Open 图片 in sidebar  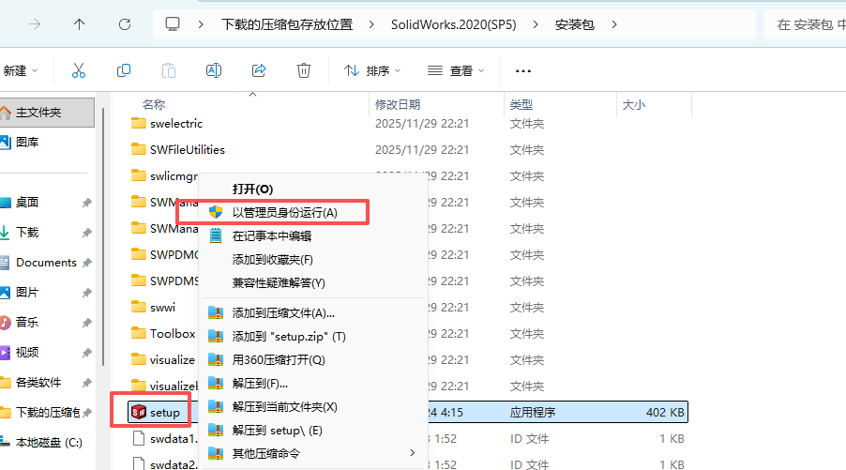(27, 293)
